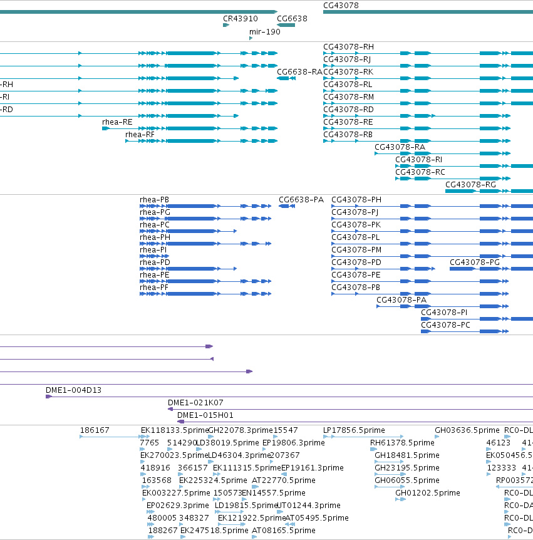The image size is (533, 540).
Task: Click the EK118133.5prime EST label
Action: click(175, 430)
